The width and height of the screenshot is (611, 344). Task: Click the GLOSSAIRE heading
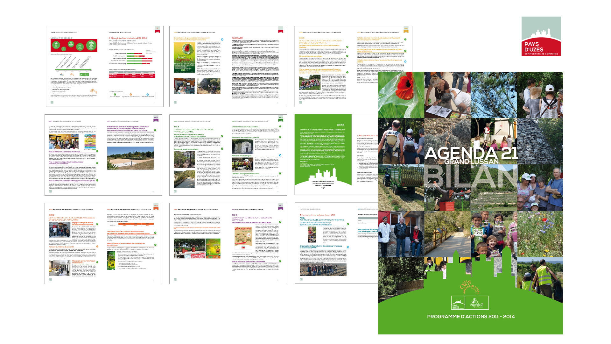pyautogui.click(x=237, y=38)
